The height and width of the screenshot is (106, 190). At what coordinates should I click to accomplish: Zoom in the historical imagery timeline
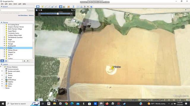coord(41,10)
